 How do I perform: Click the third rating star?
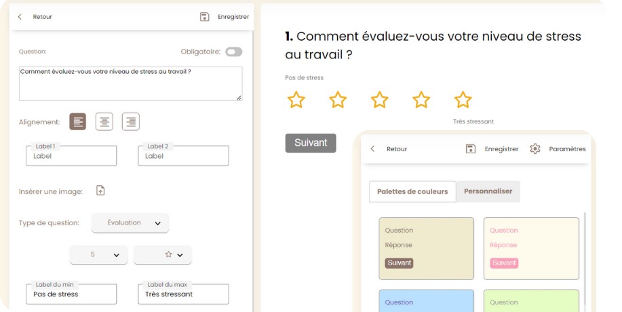point(380,100)
